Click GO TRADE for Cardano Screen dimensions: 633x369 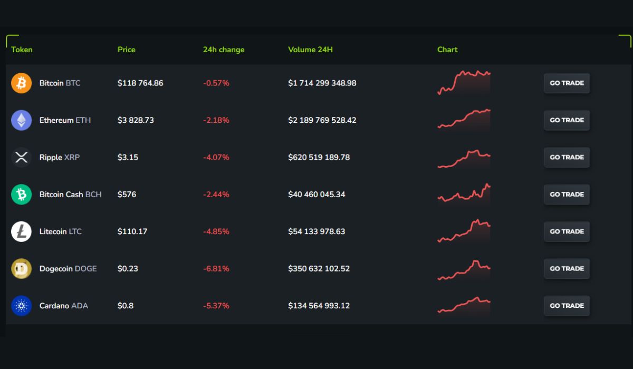tap(567, 306)
